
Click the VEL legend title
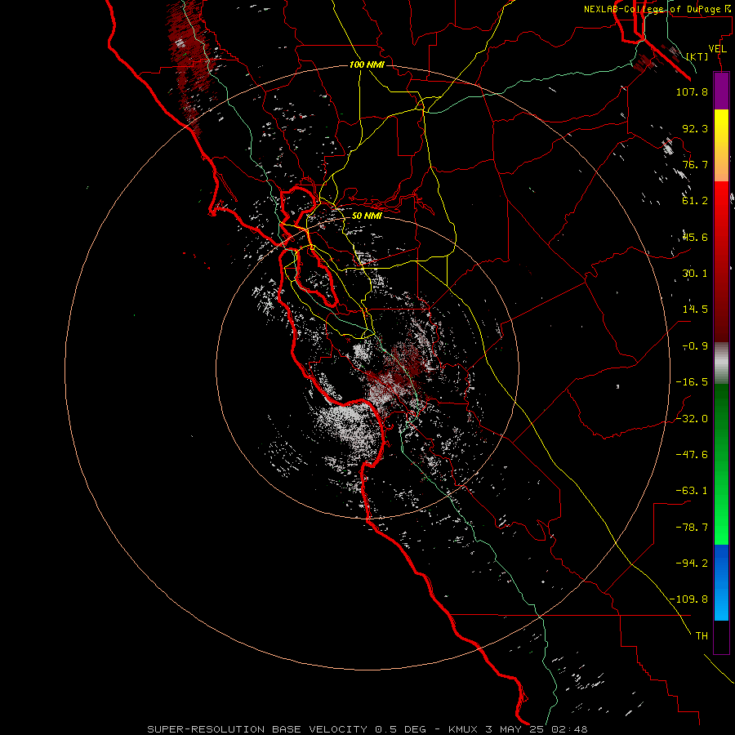pos(717,48)
